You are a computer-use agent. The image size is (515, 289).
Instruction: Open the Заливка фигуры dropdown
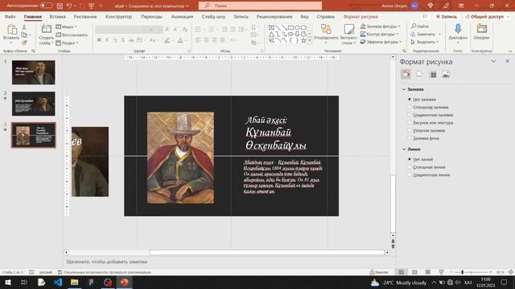(380, 26)
